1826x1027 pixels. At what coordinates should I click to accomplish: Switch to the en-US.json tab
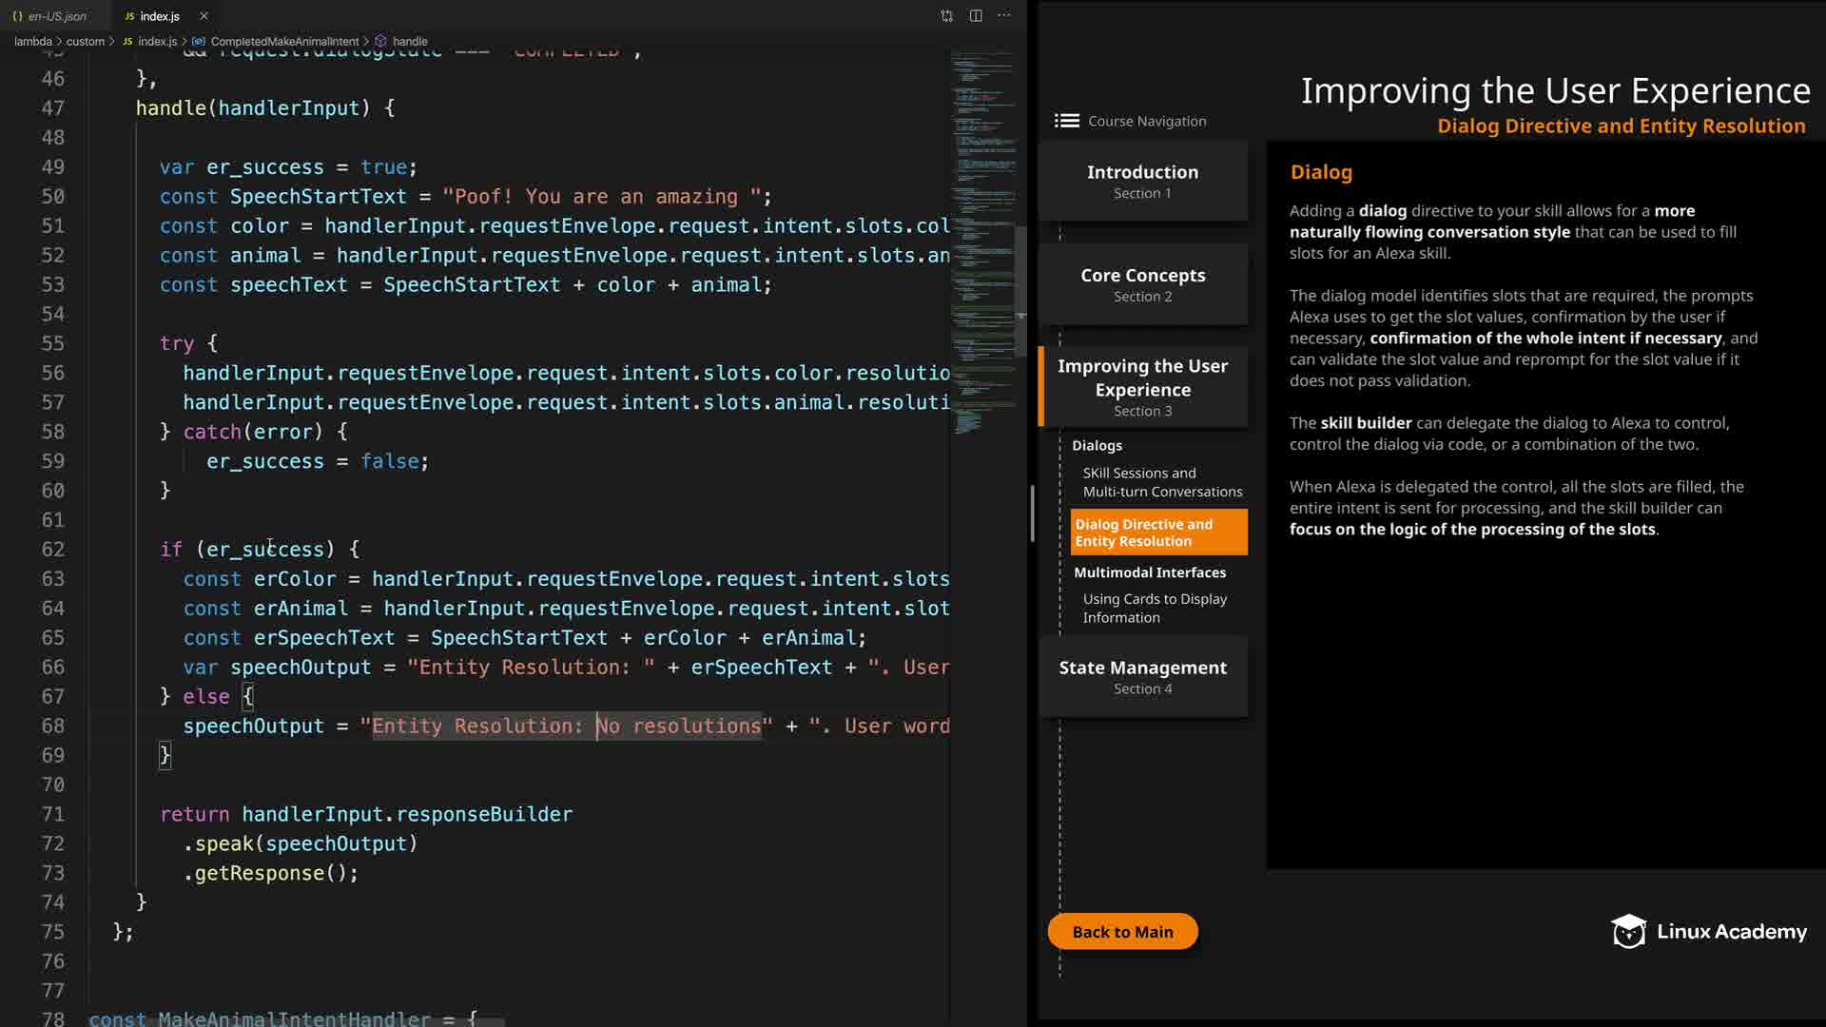tap(56, 16)
